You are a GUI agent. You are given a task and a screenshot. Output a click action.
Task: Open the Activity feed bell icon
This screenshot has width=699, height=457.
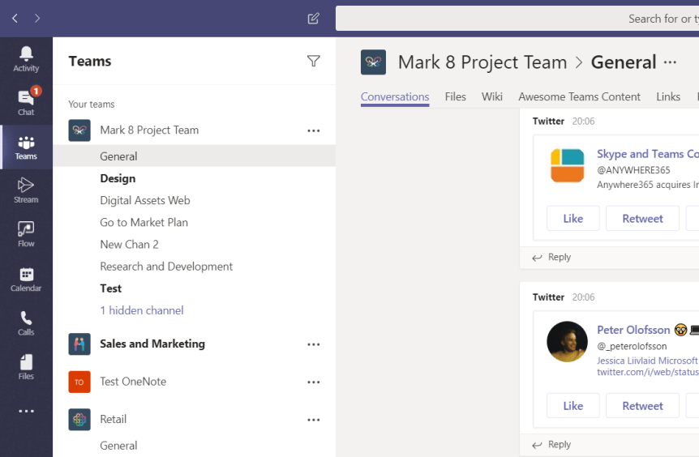click(x=26, y=58)
